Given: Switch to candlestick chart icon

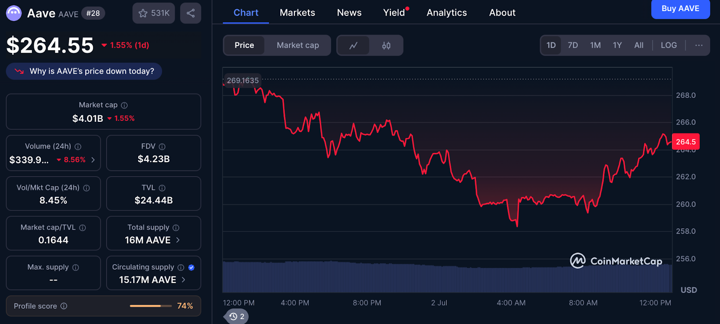Looking at the screenshot, I should click(x=386, y=45).
